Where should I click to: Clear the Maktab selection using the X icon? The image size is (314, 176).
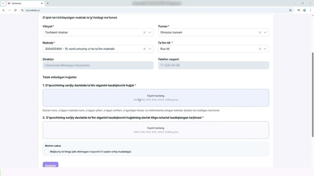(144, 49)
